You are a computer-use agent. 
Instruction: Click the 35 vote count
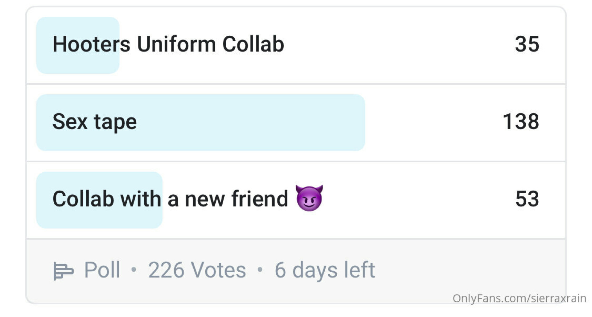527,44
